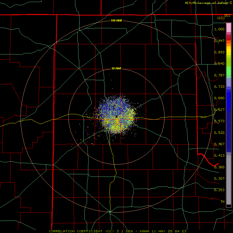Click the 0.680 scale value

point(219,98)
